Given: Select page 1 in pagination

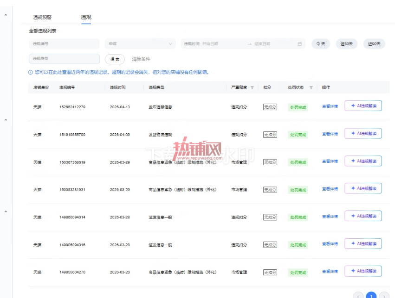Looking at the screenshot, I should [371, 296].
